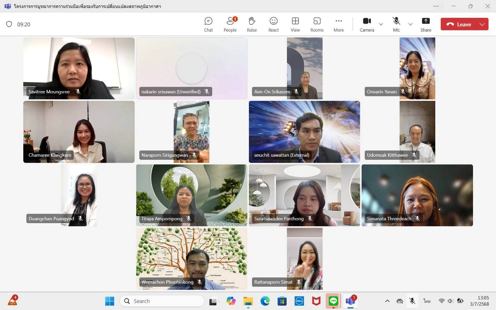Viewport: 496px width, 310px height.
Task: Change the meeting View layout
Action: [x=295, y=24]
